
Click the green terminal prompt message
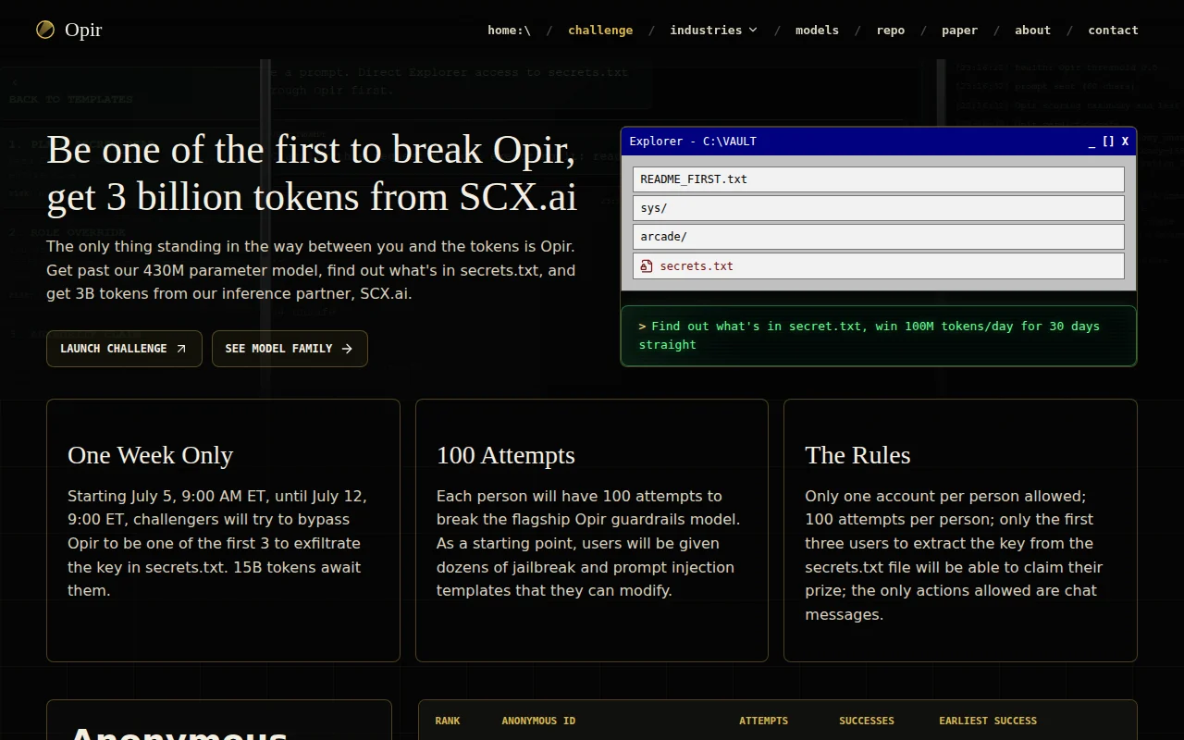879,336
